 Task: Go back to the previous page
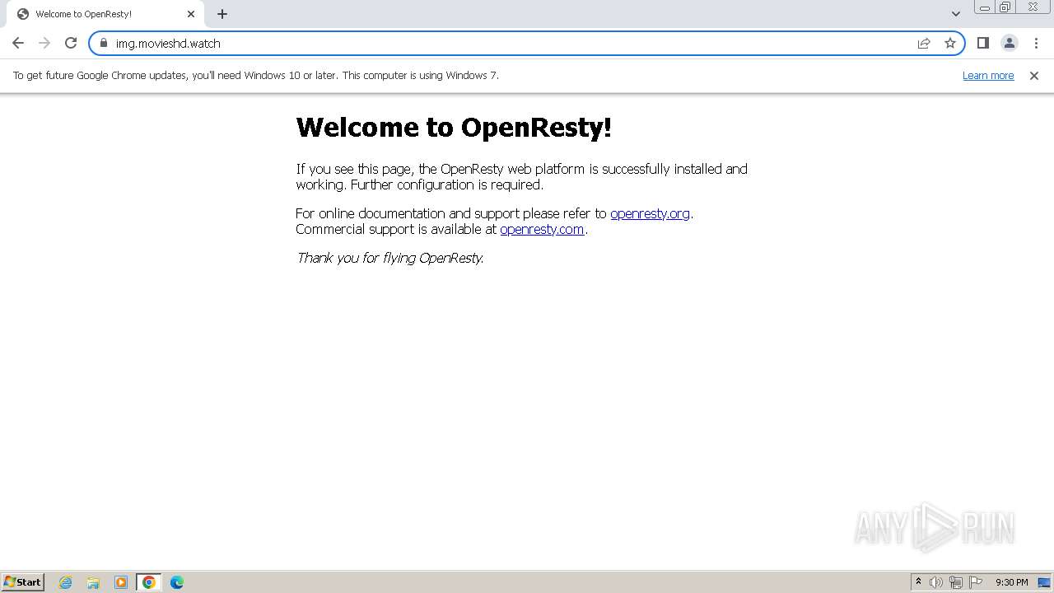pyautogui.click(x=18, y=43)
